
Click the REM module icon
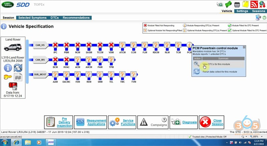[89, 74]
